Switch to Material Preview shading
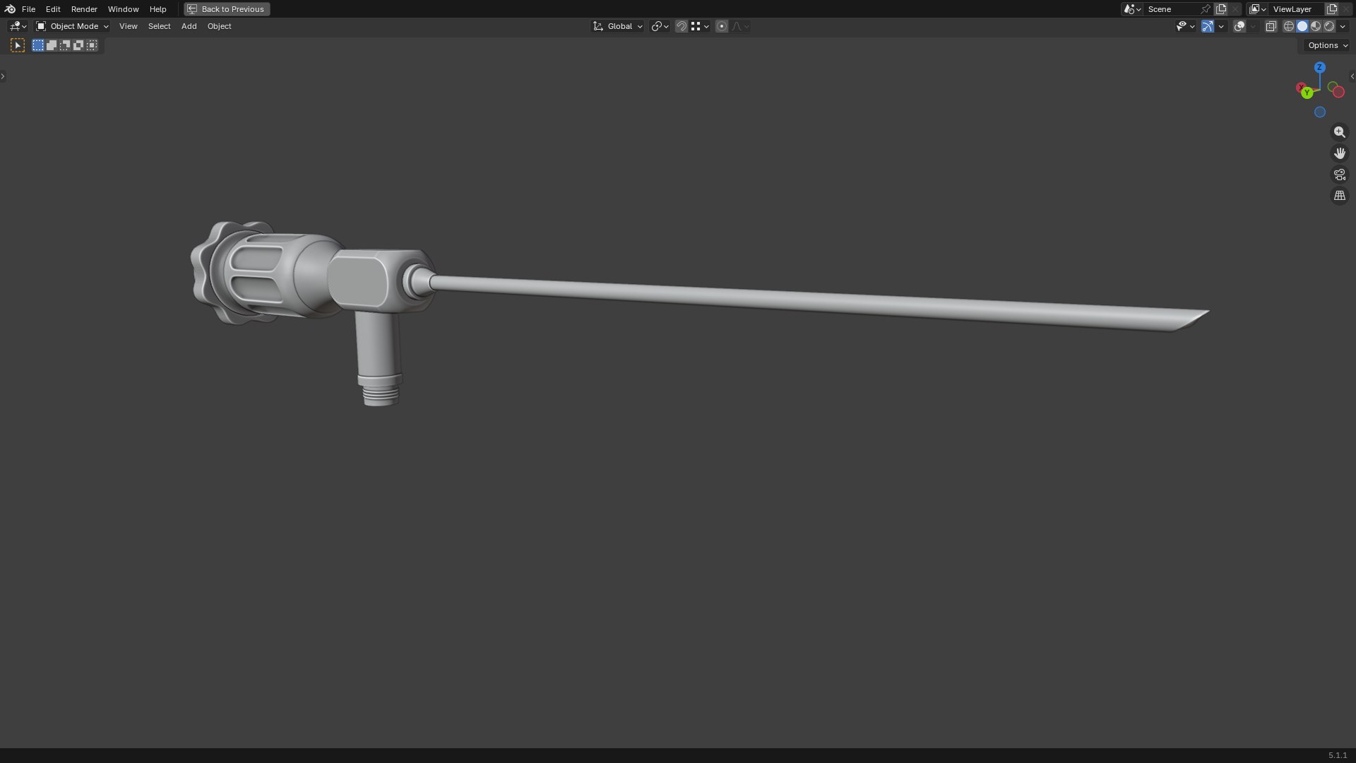This screenshot has height=763, width=1356. 1316,26
